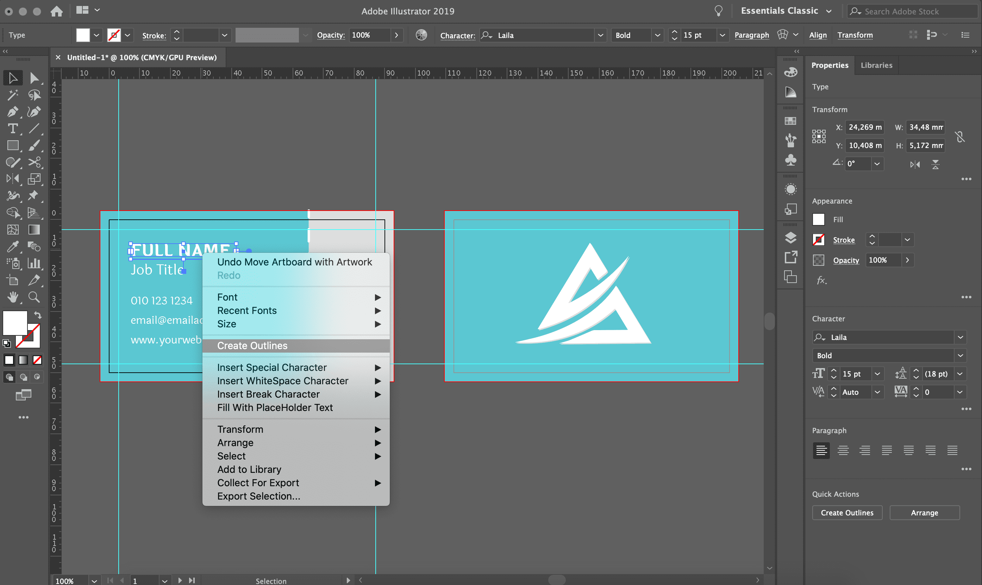
Task: Enable Draw Normal mode
Action: (10, 377)
